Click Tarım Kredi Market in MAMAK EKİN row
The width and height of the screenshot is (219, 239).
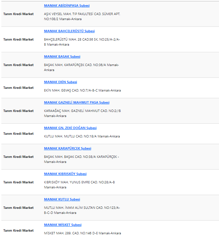[18, 88]
